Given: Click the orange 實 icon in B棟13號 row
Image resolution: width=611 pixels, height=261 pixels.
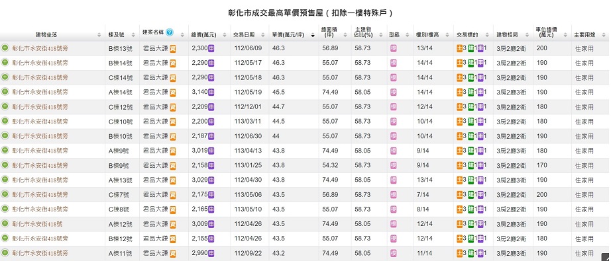Looking at the screenshot, I should 172,49.
